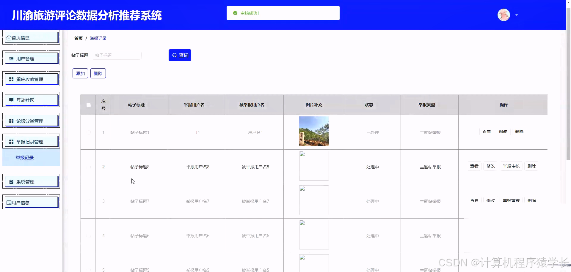Image resolution: width=571 pixels, height=272 pixels.
Task: Click the 添加 button above the table
Action: click(80, 73)
